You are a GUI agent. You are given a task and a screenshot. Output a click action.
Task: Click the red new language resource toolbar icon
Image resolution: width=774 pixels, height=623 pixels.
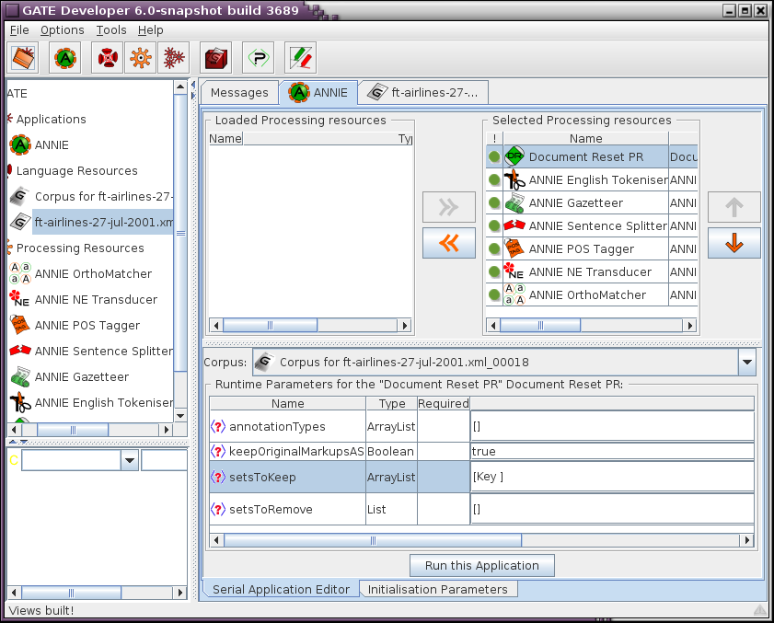[x=107, y=58]
